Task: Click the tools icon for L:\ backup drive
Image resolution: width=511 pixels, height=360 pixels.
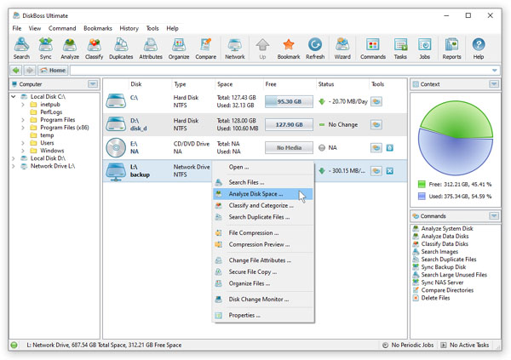Action: point(376,171)
